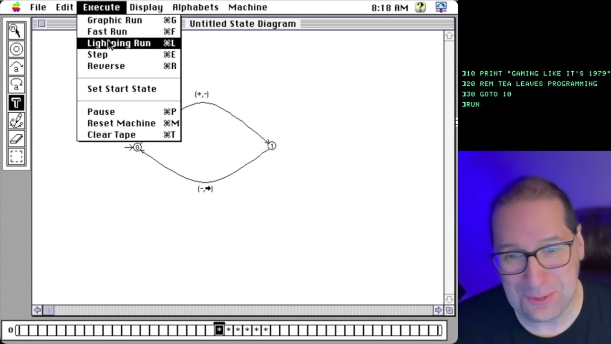
Task: Open the application switcher icon
Action: pos(441,7)
